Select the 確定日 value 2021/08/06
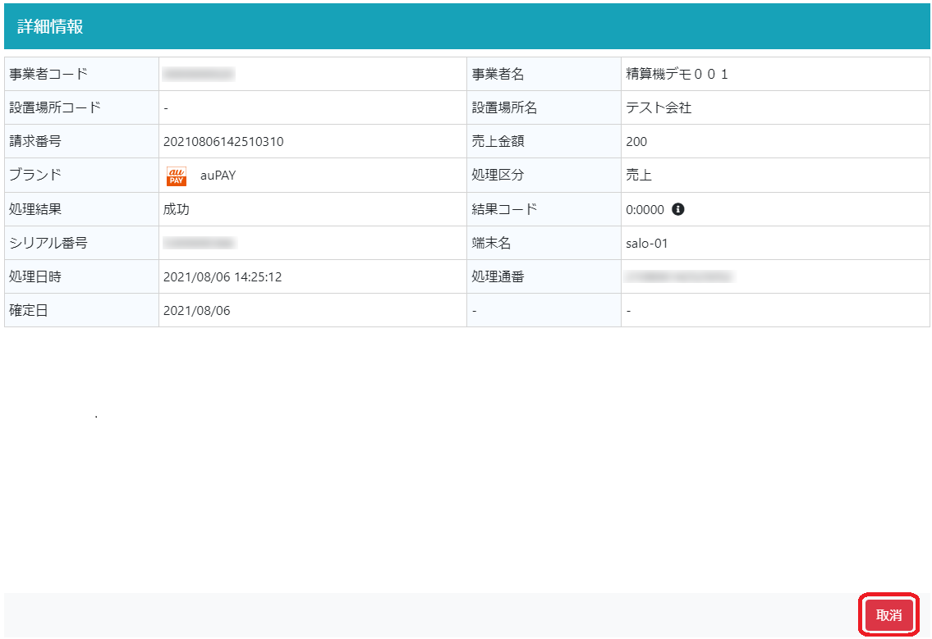The height and width of the screenshot is (639, 932). (x=197, y=311)
